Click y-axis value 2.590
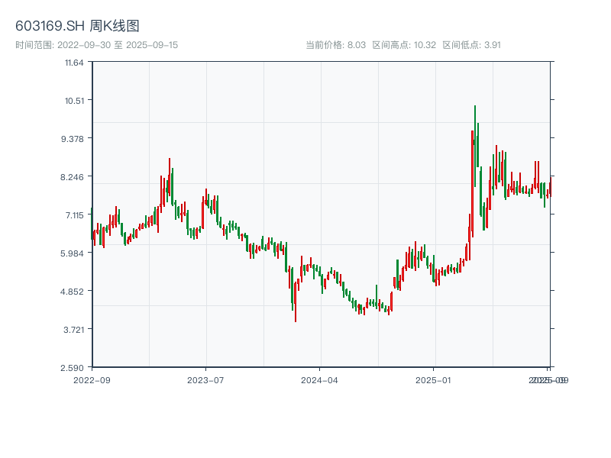Image resolution: width=611 pixels, height=458 pixels. point(72,368)
